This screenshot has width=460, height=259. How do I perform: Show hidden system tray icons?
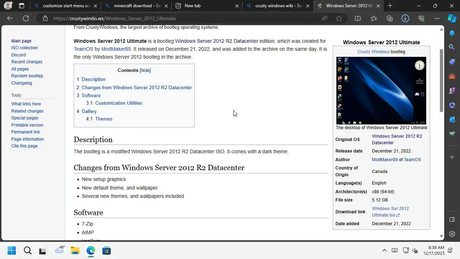click(x=384, y=251)
